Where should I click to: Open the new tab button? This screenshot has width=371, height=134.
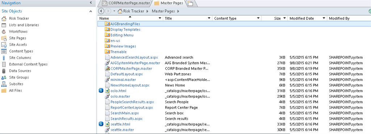click(x=190, y=3)
